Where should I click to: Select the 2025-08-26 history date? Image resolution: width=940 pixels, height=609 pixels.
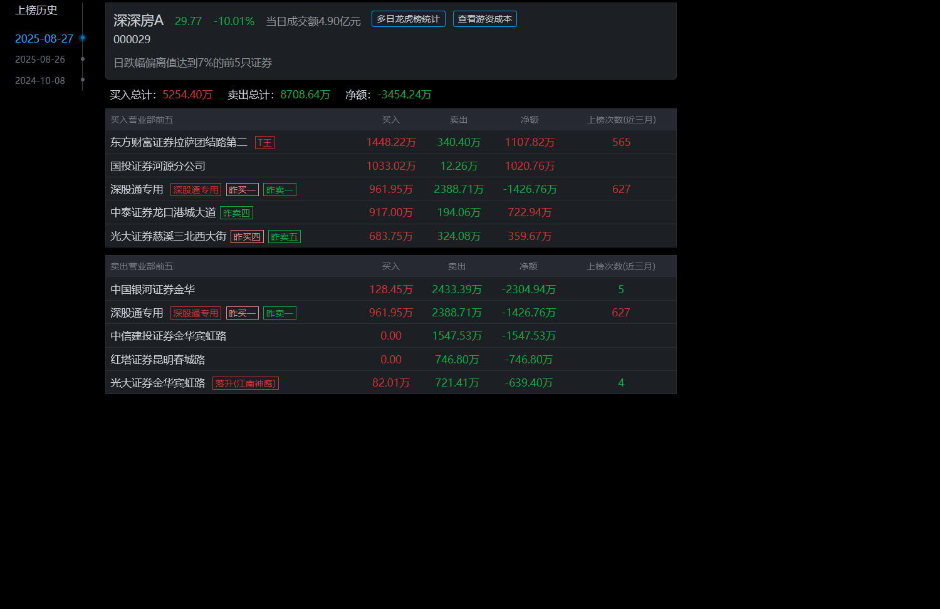(x=40, y=60)
